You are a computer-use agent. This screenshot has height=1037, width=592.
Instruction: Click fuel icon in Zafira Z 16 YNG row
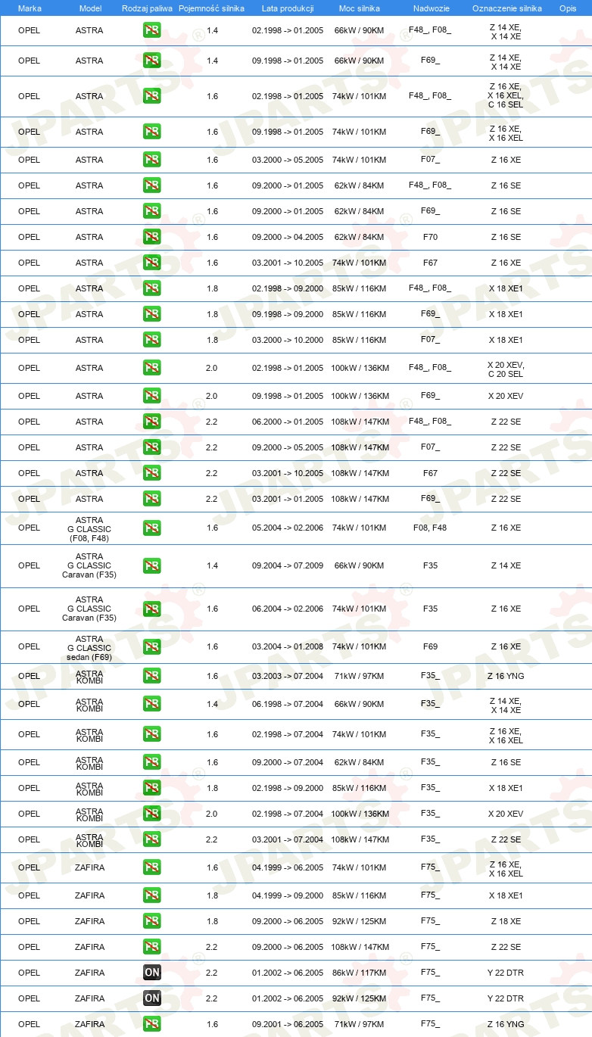tap(151, 1024)
